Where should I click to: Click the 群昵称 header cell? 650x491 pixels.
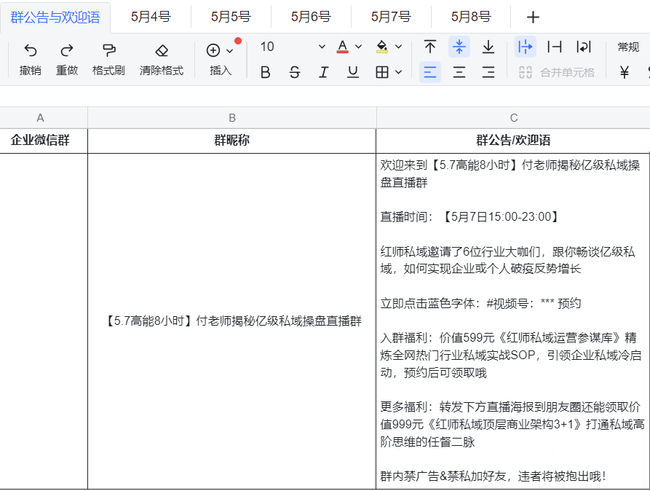231,141
